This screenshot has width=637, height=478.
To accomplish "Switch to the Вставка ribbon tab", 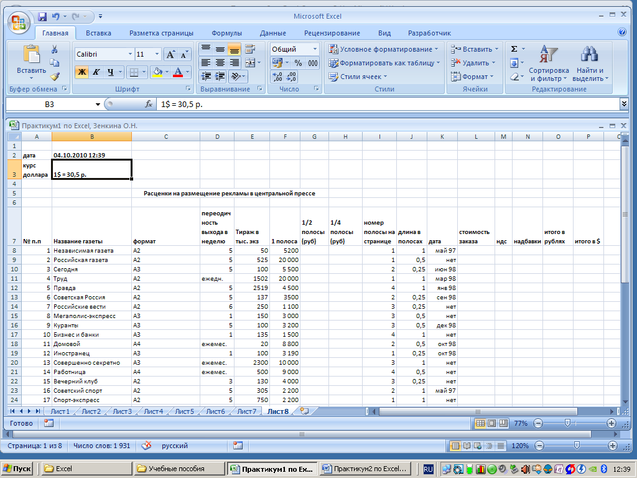I will [x=98, y=33].
